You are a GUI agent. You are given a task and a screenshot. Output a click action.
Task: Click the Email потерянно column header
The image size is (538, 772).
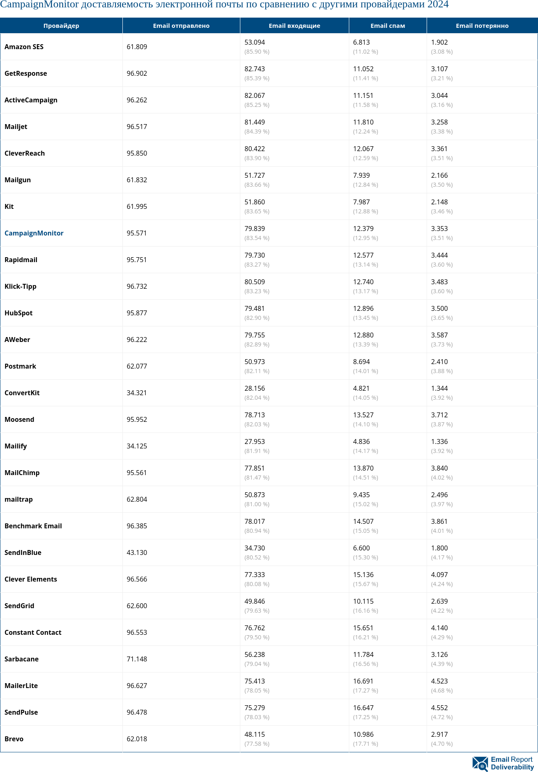482,25
